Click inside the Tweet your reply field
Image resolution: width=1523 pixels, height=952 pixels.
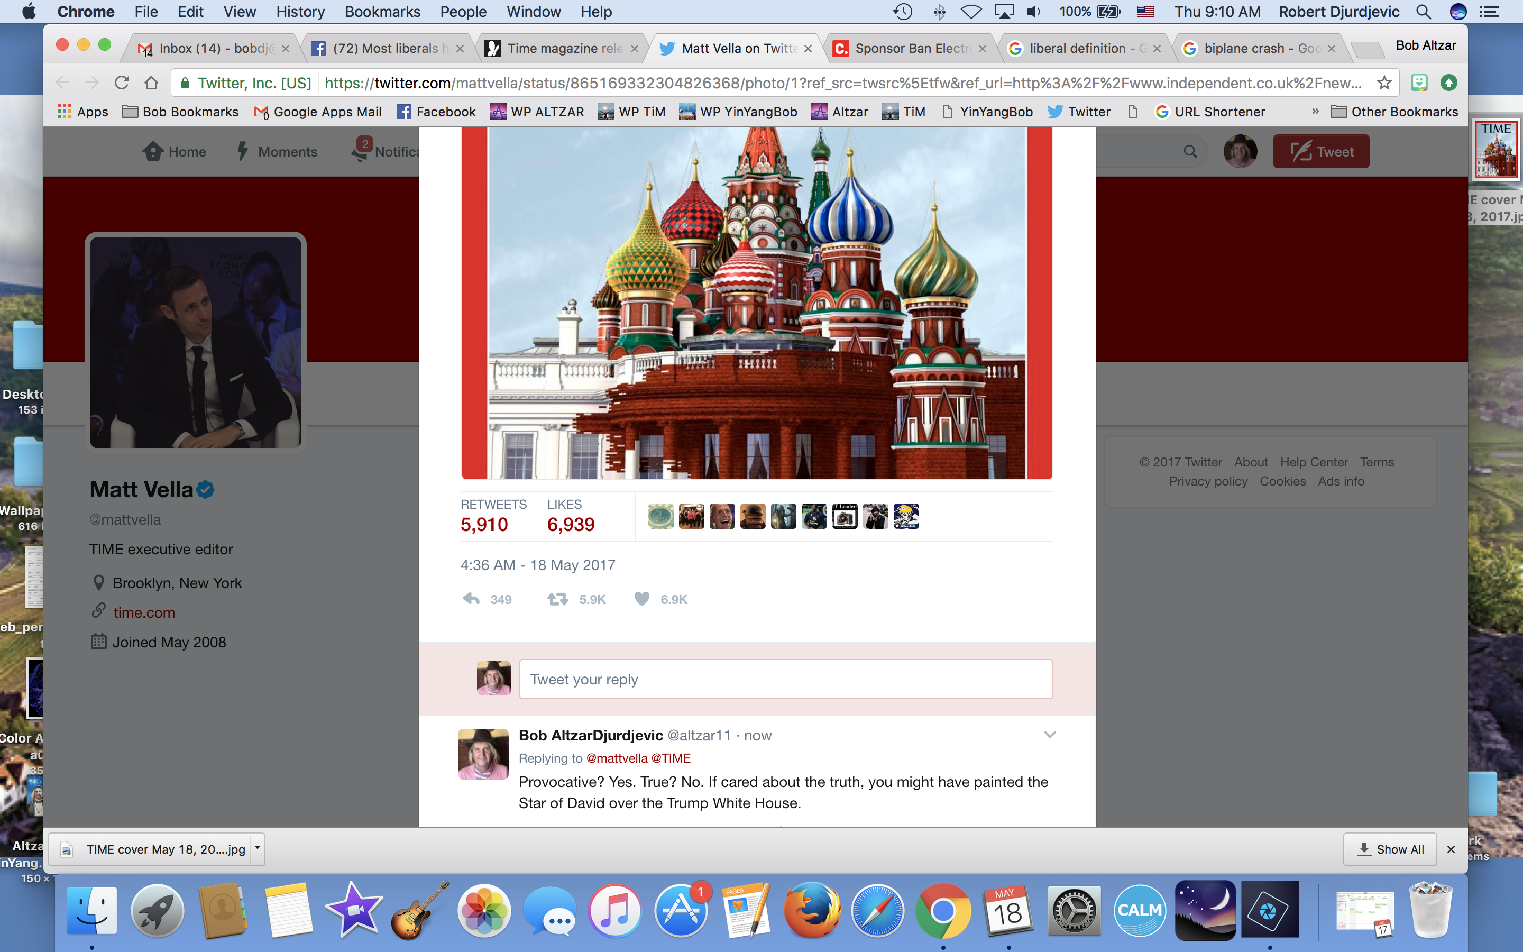coord(785,679)
